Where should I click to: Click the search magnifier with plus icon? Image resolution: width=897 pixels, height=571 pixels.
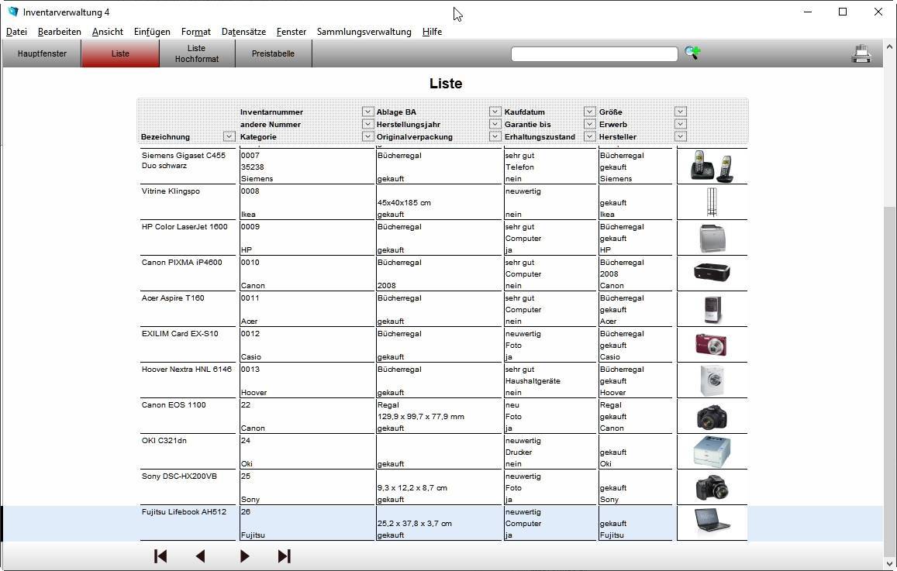(692, 53)
